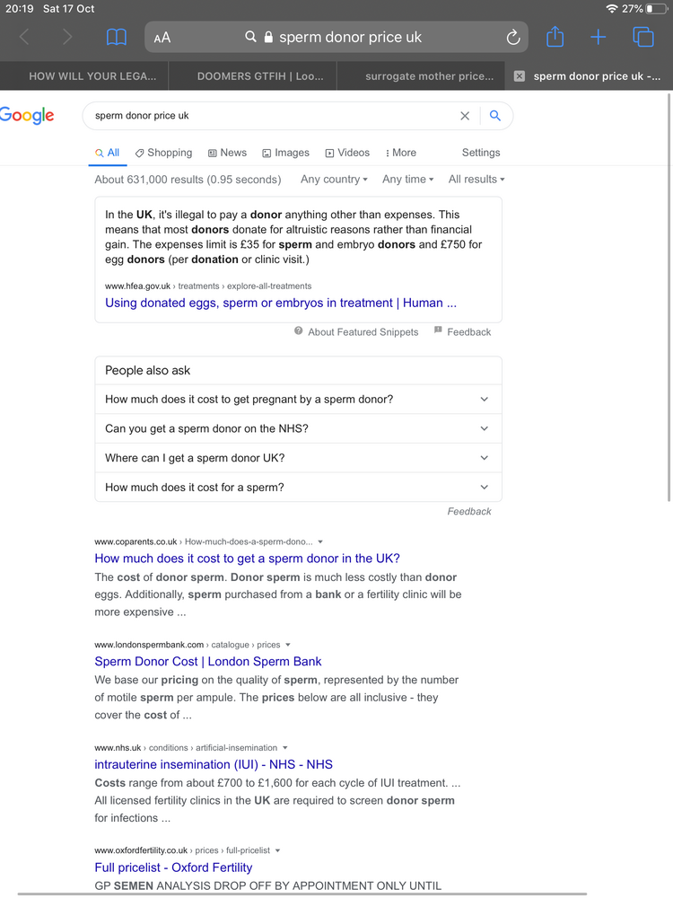673x898 pixels.
Task: Open the HFEA donated eggs featured link
Action: [x=280, y=303]
